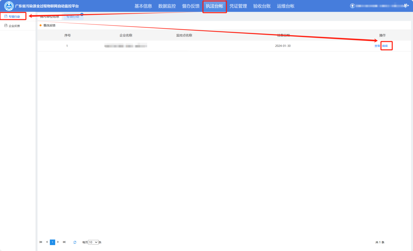Select 执法台帐 in the top navigation
The width and height of the screenshot is (413, 251).
coord(215,6)
